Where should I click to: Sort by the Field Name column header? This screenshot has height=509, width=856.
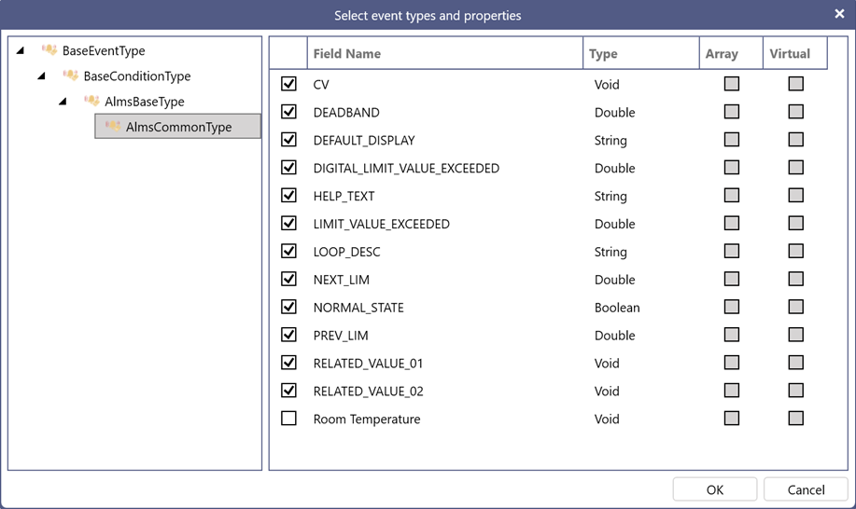[445, 53]
